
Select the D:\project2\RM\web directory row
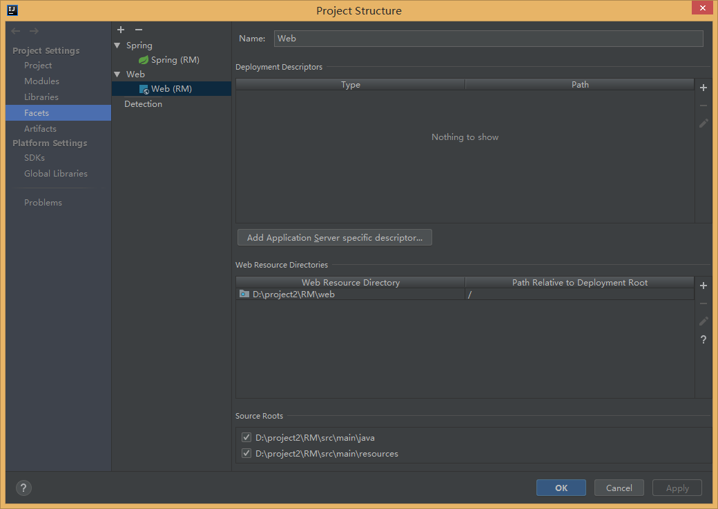[465, 294]
